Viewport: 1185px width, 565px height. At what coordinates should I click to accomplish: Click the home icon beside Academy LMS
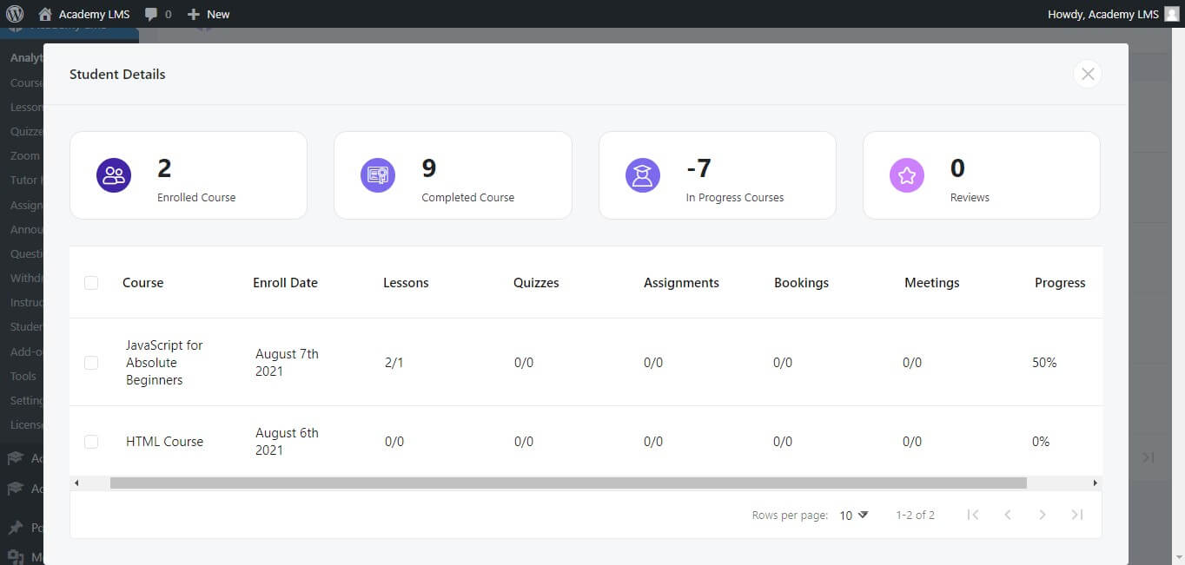pos(44,13)
